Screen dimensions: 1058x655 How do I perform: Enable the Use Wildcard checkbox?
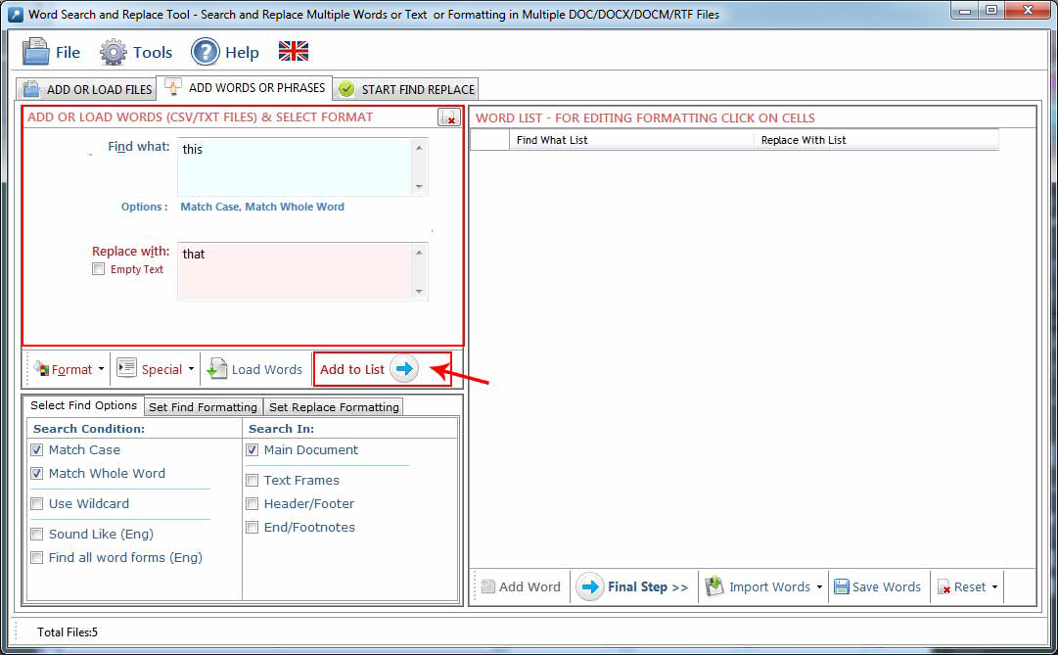(37, 504)
